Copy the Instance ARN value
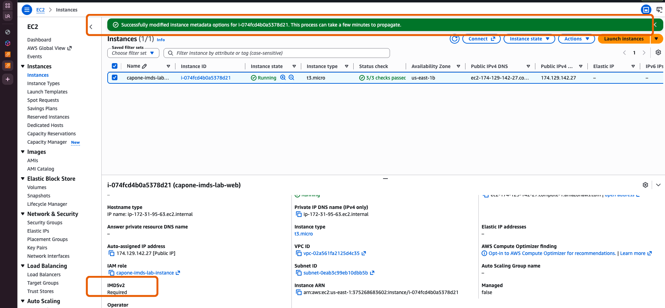Viewport: 665px width, 308px height. (x=299, y=292)
